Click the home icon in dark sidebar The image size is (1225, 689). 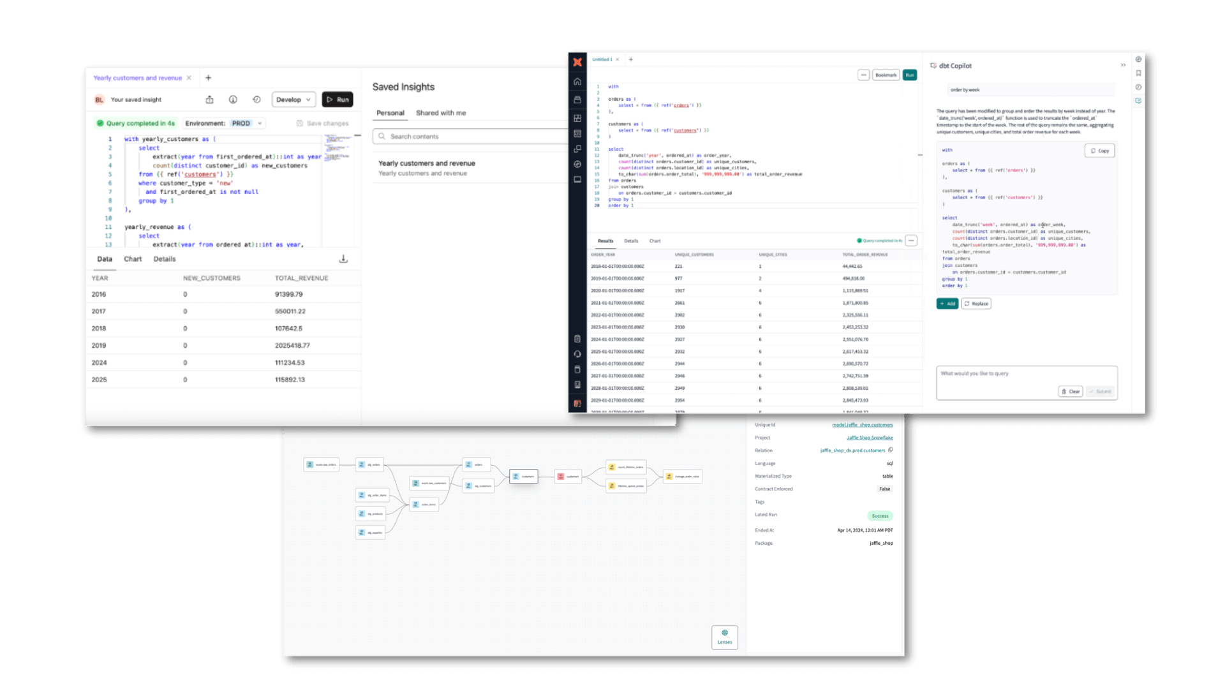tap(577, 82)
